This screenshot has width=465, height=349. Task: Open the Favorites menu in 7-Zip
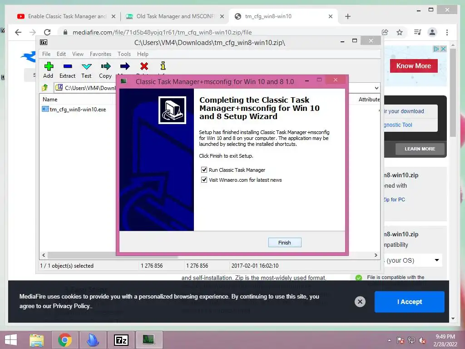pos(100,54)
